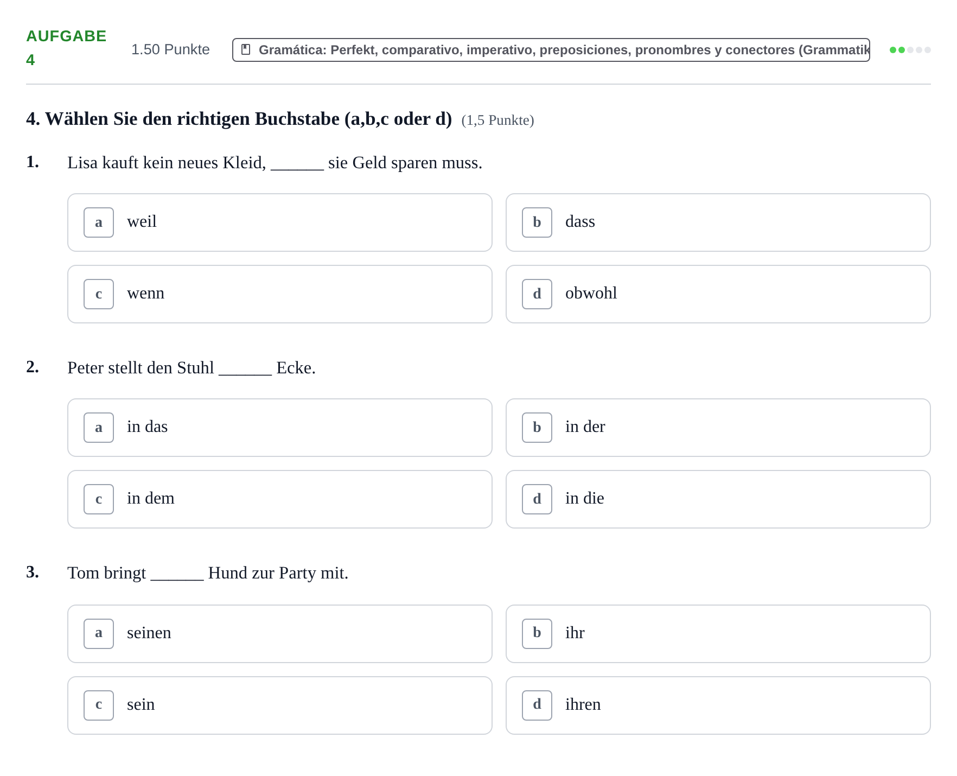Click the 1.50 Punkte label

(x=170, y=49)
